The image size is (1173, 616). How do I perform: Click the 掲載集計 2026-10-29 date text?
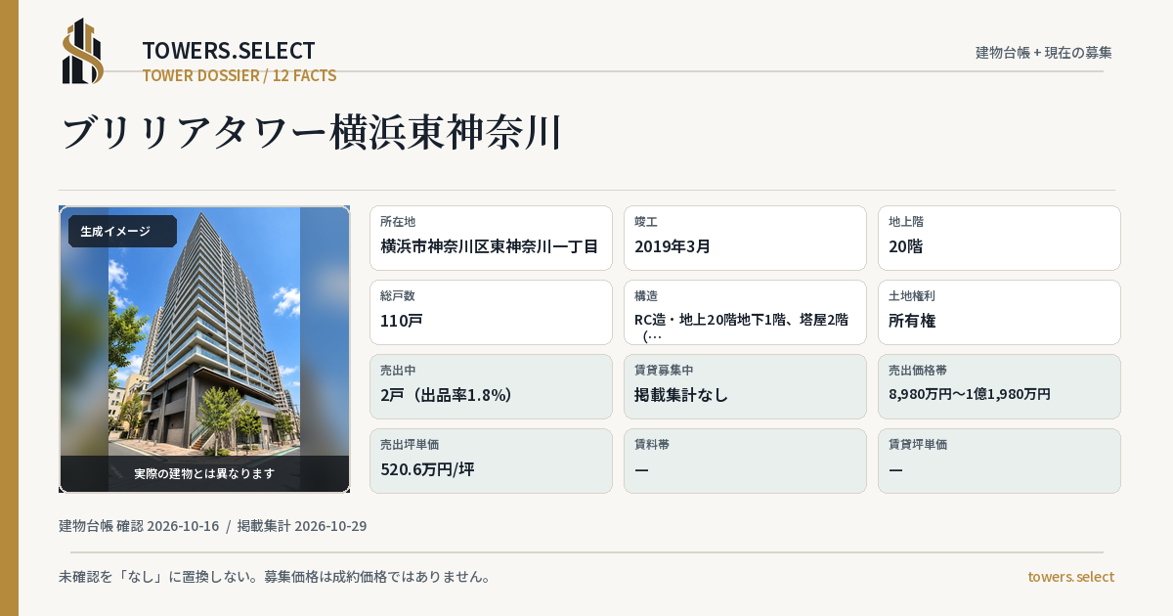point(302,526)
